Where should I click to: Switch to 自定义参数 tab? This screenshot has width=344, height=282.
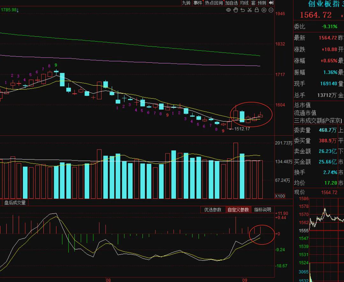click(238, 210)
